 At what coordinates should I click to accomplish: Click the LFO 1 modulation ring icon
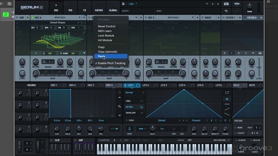click(138, 85)
